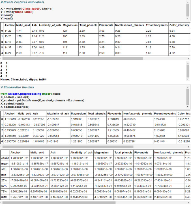Select the Nonflavanoid_phenols header in the describe table

click(x=167, y=152)
